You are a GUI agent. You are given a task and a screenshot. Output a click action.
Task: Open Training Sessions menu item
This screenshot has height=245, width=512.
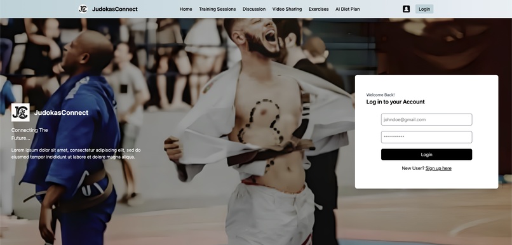tap(217, 9)
